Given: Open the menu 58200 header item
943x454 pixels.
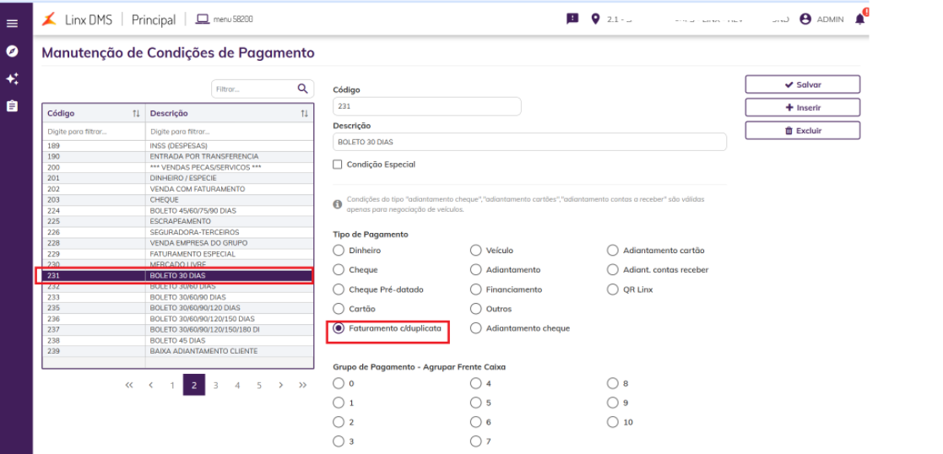Looking at the screenshot, I should [224, 19].
